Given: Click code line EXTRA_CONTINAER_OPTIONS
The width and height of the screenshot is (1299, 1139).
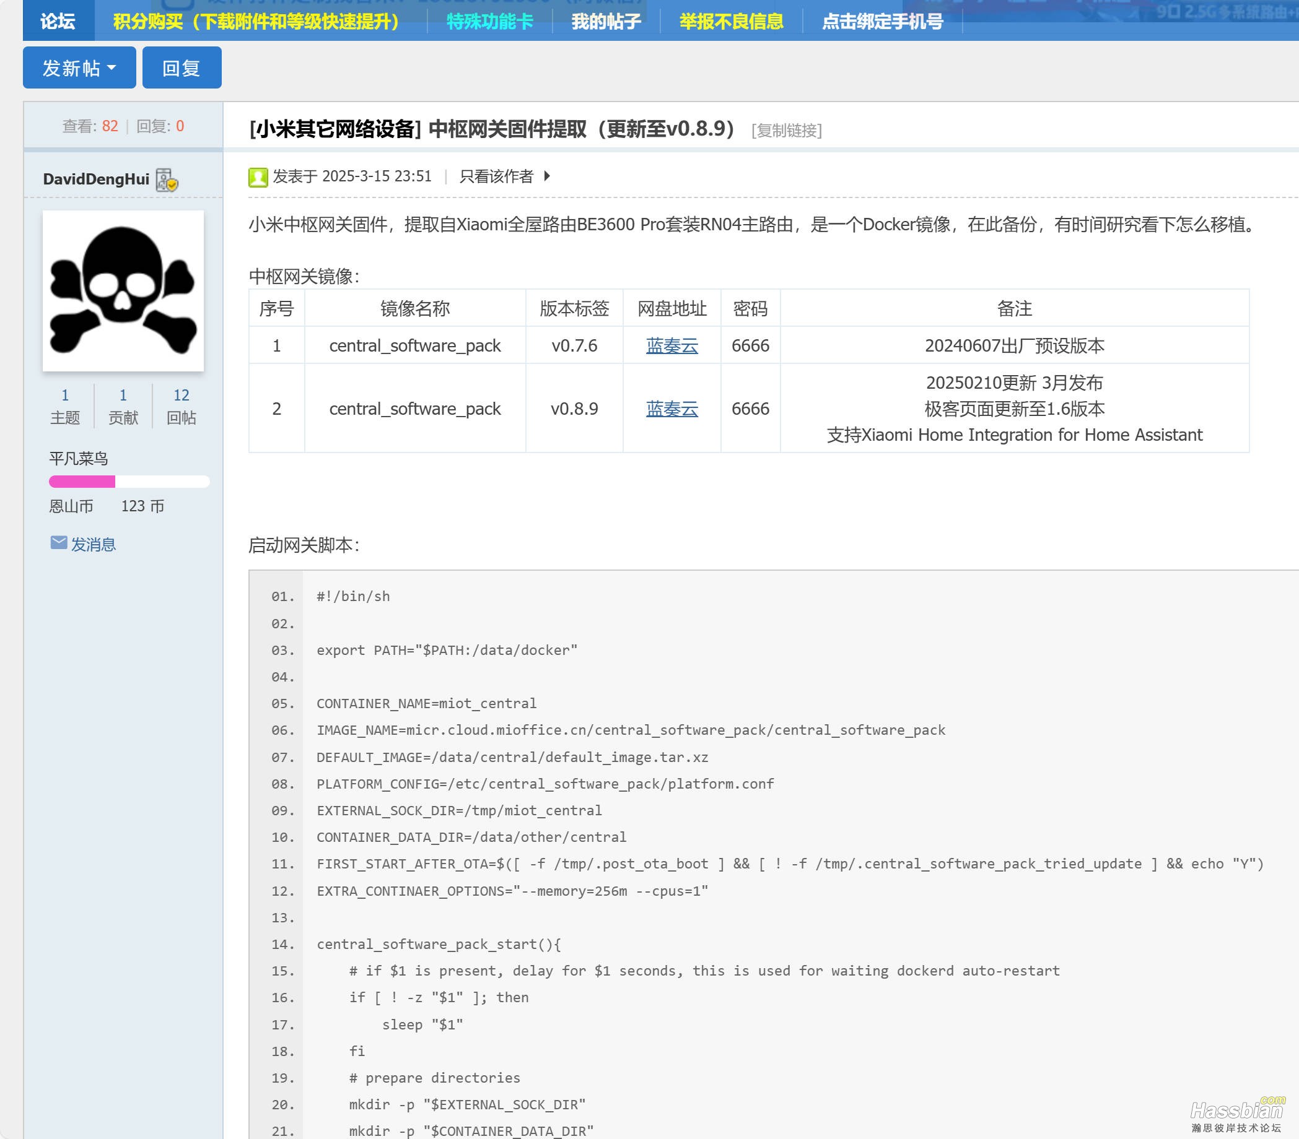Looking at the screenshot, I should click(x=512, y=891).
